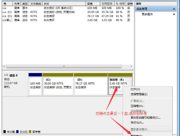
Task: Expand the 更多操作 submenu arrow
Action: (x=174, y=14)
